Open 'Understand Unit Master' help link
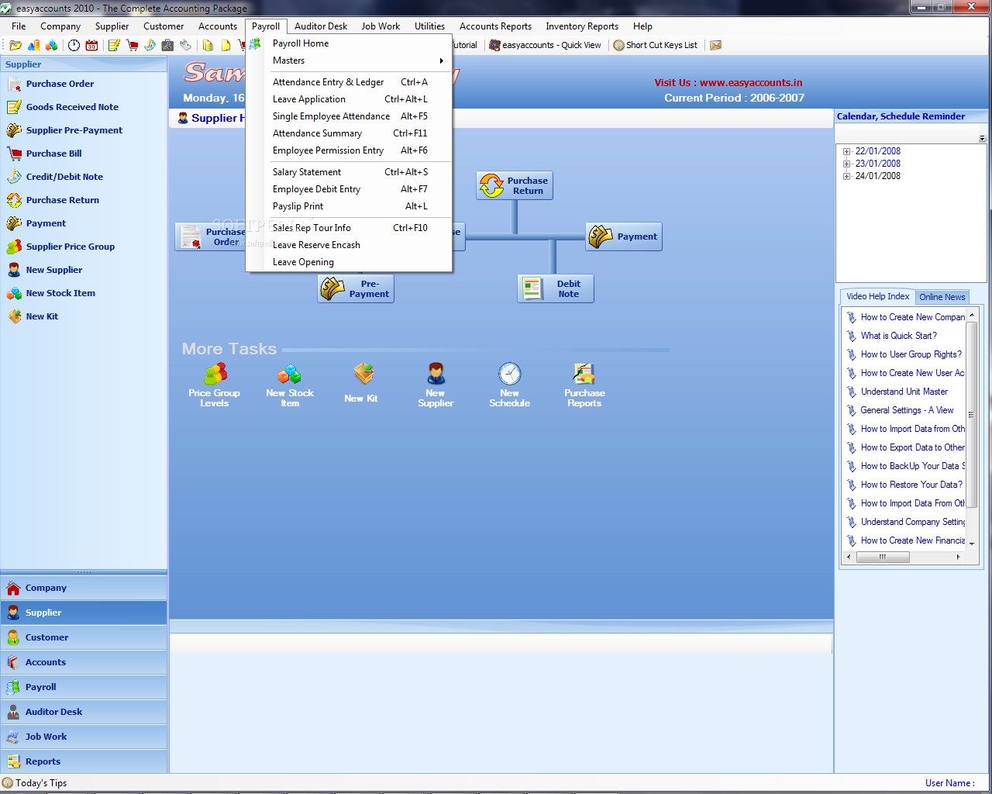The height and width of the screenshot is (794, 992). [x=904, y=392]
